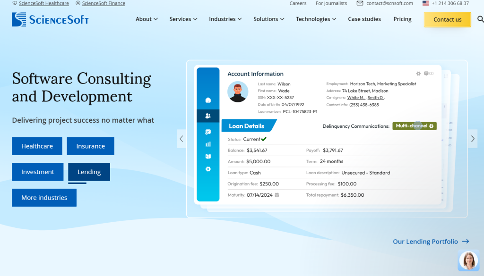Click the search magnifier icon in header

(x=480, y=19)
